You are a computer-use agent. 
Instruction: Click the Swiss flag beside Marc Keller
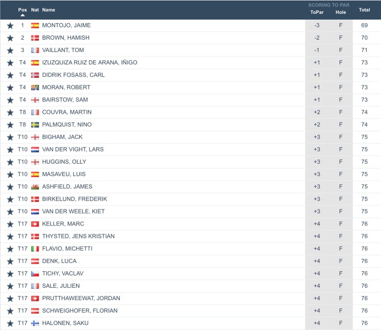[x=35, y=224]
